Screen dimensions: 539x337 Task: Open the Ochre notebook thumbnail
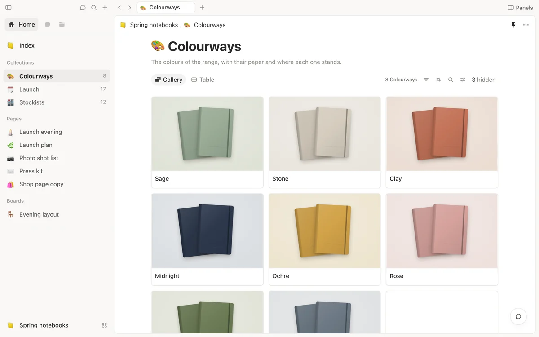click(x=325, y=231)
